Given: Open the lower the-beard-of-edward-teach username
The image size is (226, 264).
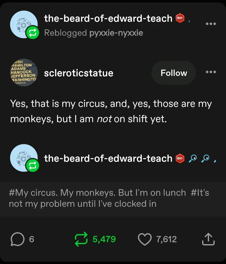Looking at the screenshot, I should [x=108, y=158].
